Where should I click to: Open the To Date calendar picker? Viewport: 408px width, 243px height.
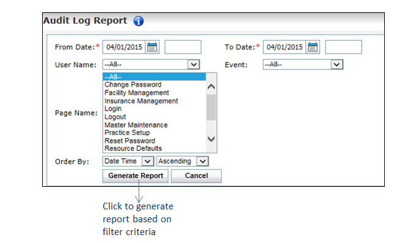pos(313,47)
